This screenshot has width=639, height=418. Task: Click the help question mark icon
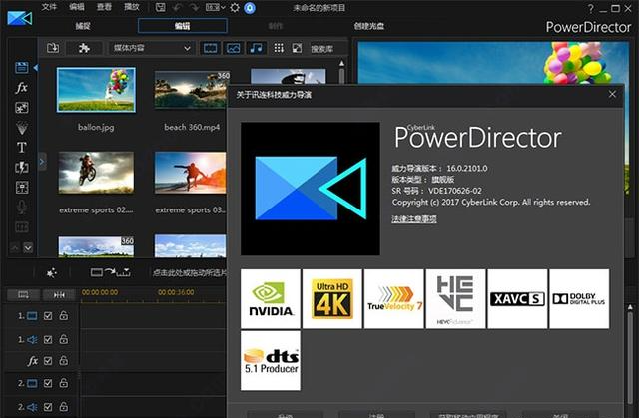tap(590, 8)
